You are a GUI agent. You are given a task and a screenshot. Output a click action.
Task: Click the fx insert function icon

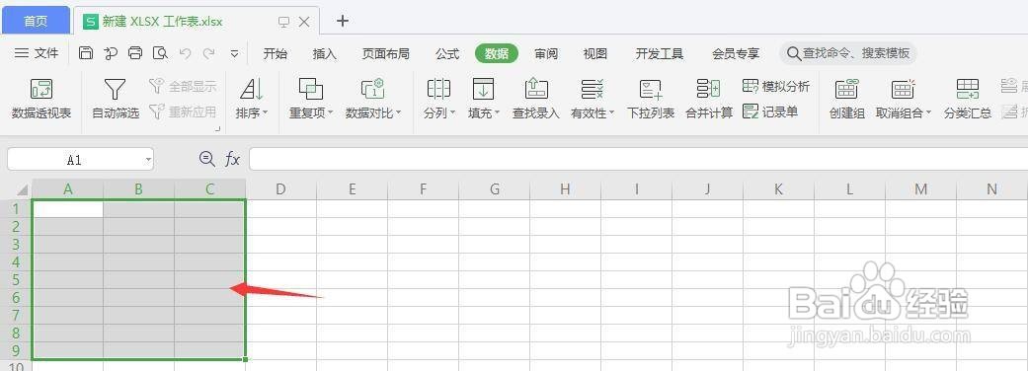tap(232, 159)
